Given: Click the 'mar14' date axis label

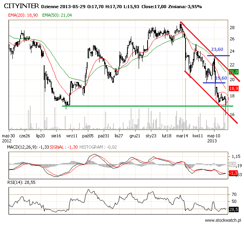Looking at the screenshot, I should click(182, 136).
